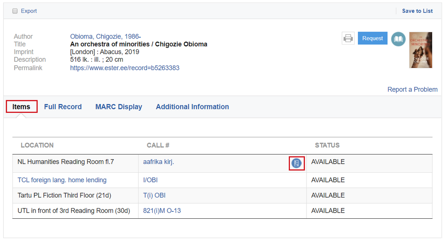Screen dimensions: 446x241
Task: Open call number T(i) OBI
Action: click(x=154, y=195)
